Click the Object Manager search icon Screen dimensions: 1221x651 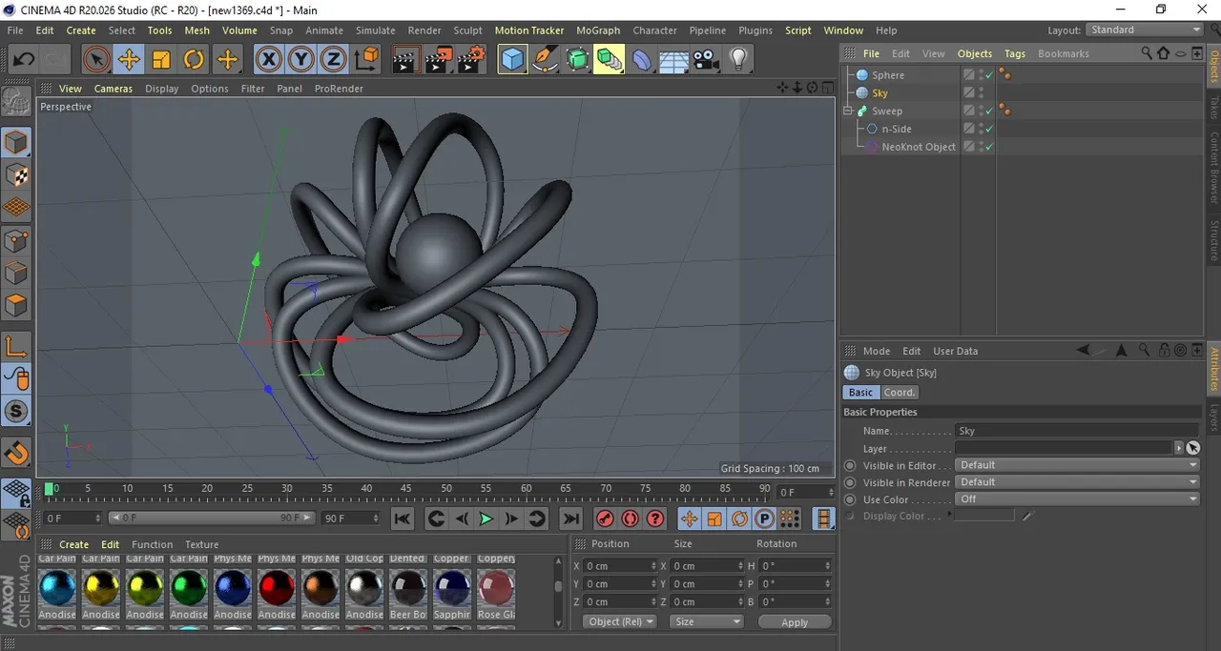1148,54
